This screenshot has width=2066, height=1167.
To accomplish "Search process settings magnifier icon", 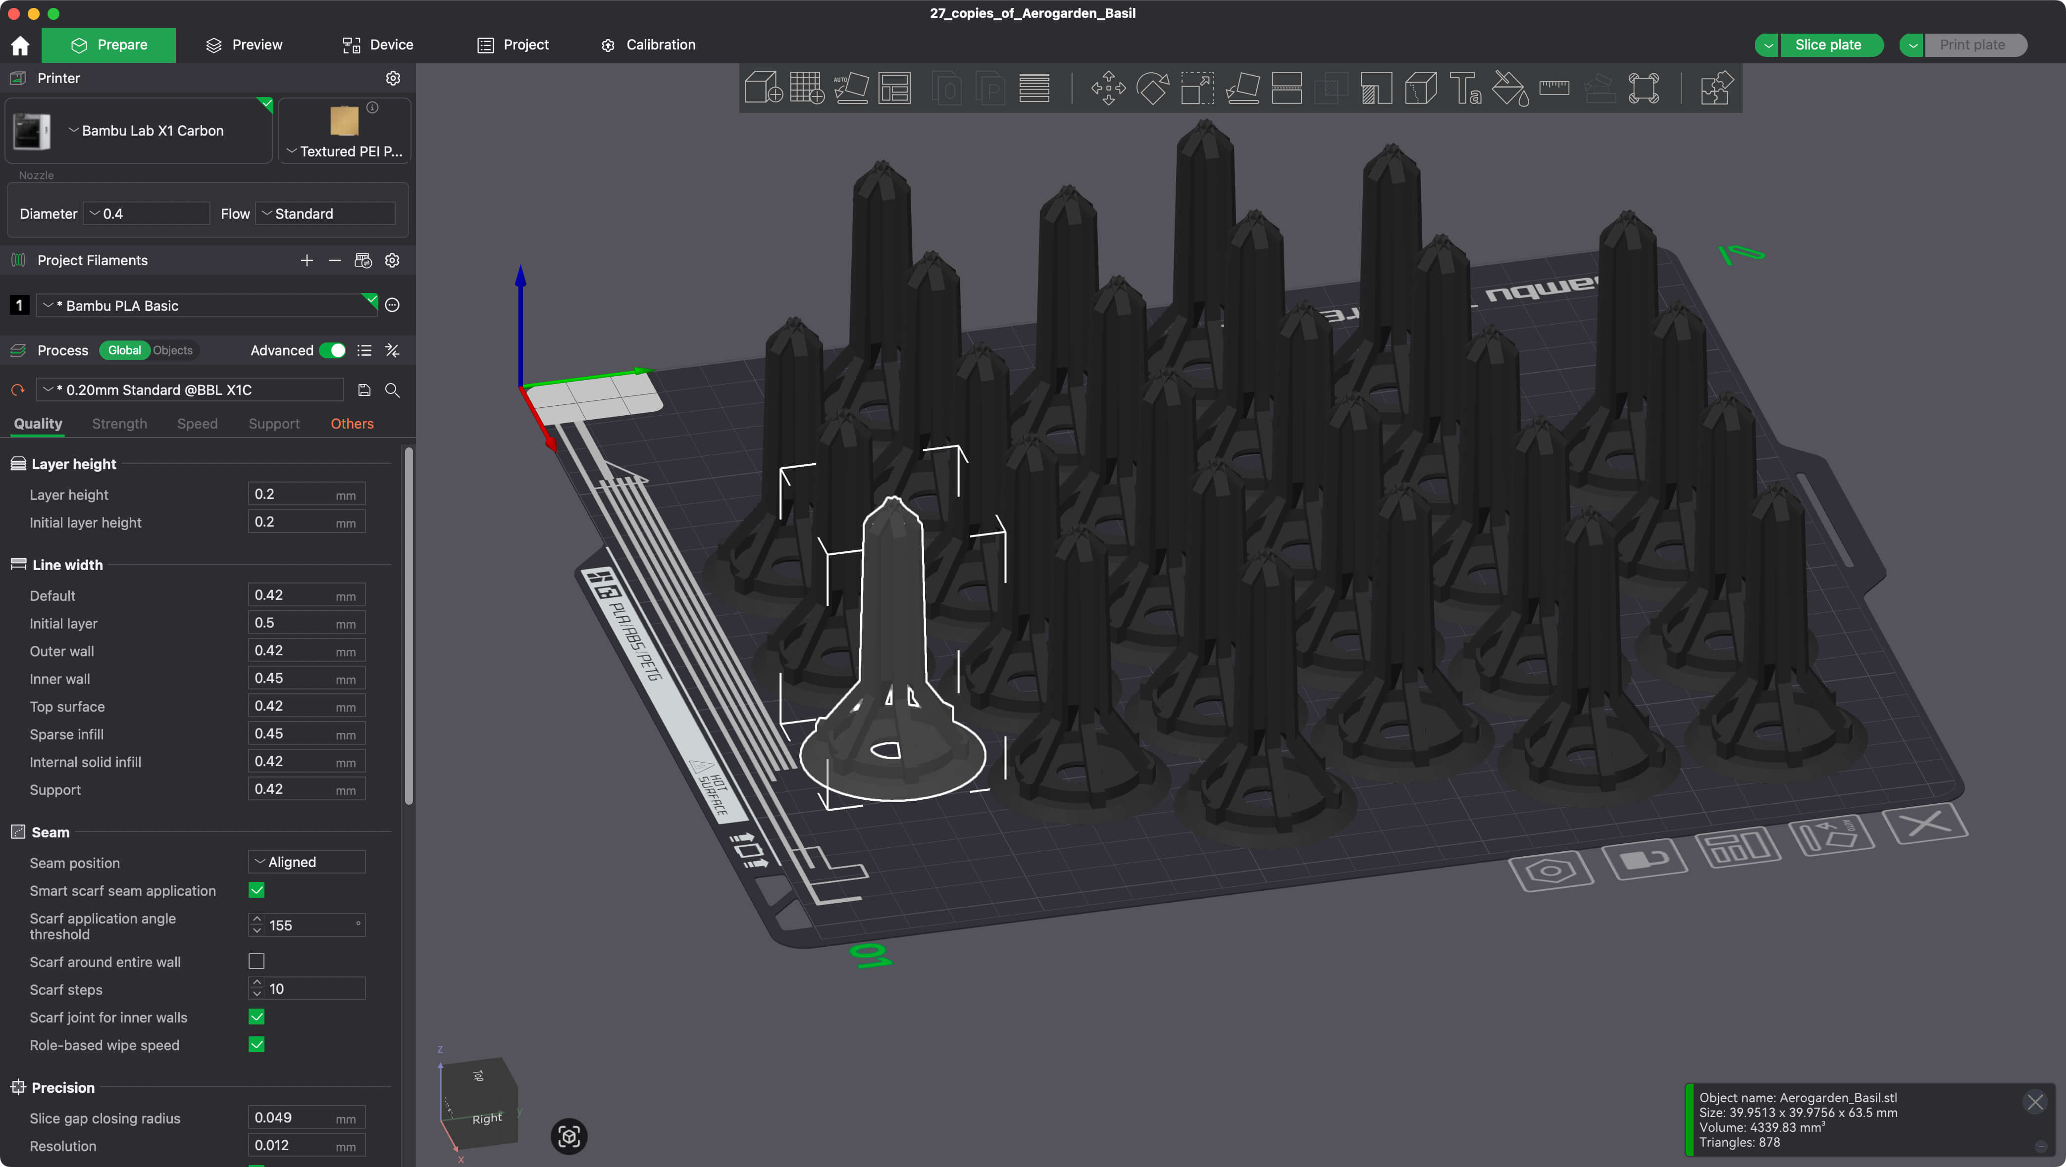I will 392,389.
